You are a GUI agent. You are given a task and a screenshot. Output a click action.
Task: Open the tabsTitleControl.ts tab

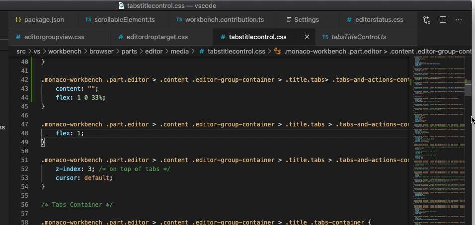[x=366, y=37]
